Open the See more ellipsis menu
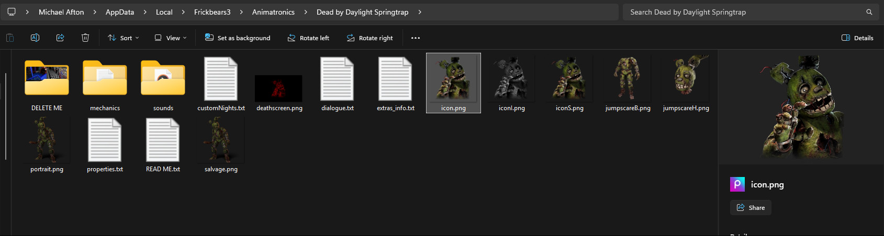 416,38
